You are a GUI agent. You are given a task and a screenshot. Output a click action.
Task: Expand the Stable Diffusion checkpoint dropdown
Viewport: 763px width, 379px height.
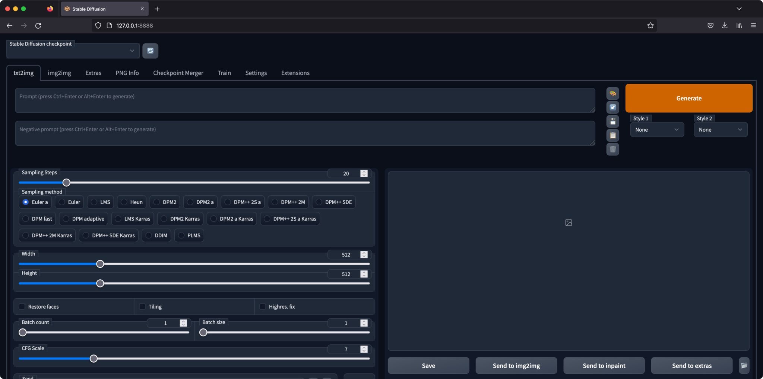coord(73,51)
